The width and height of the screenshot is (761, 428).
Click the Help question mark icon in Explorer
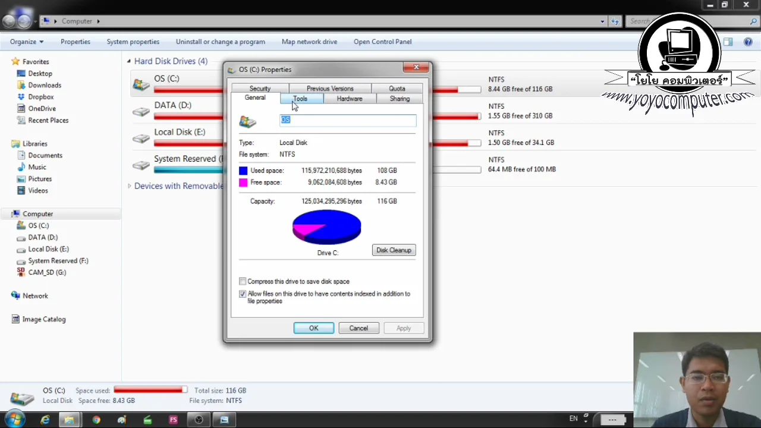click(x=748, y=42)
